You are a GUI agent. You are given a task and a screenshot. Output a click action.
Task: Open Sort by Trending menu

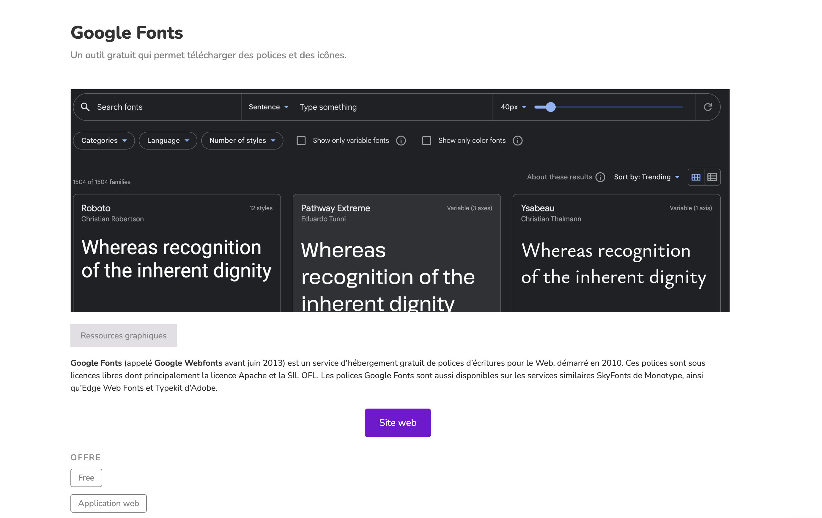point(646,177)
